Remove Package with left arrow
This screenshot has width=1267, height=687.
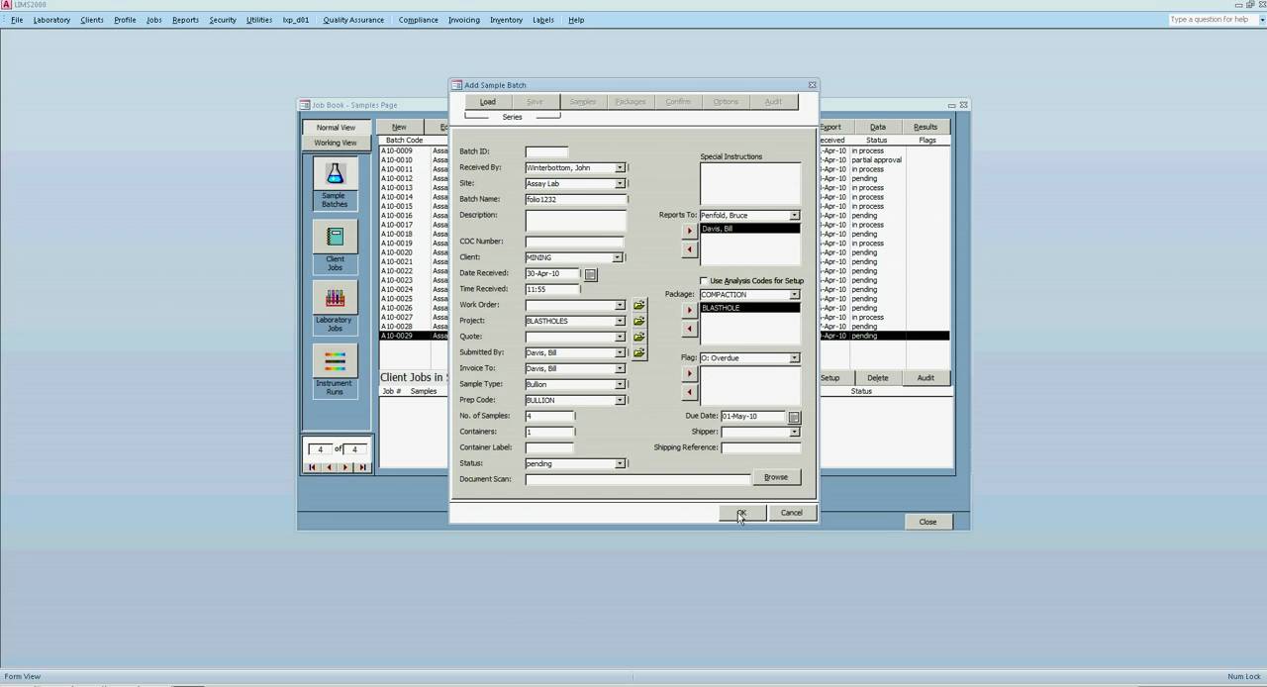coord(690,329)
